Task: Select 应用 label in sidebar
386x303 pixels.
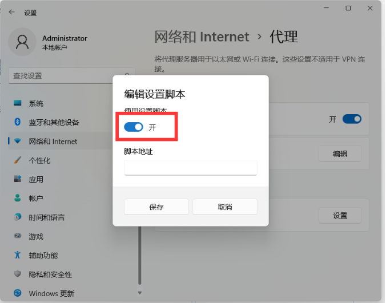Action: [36, 180]
